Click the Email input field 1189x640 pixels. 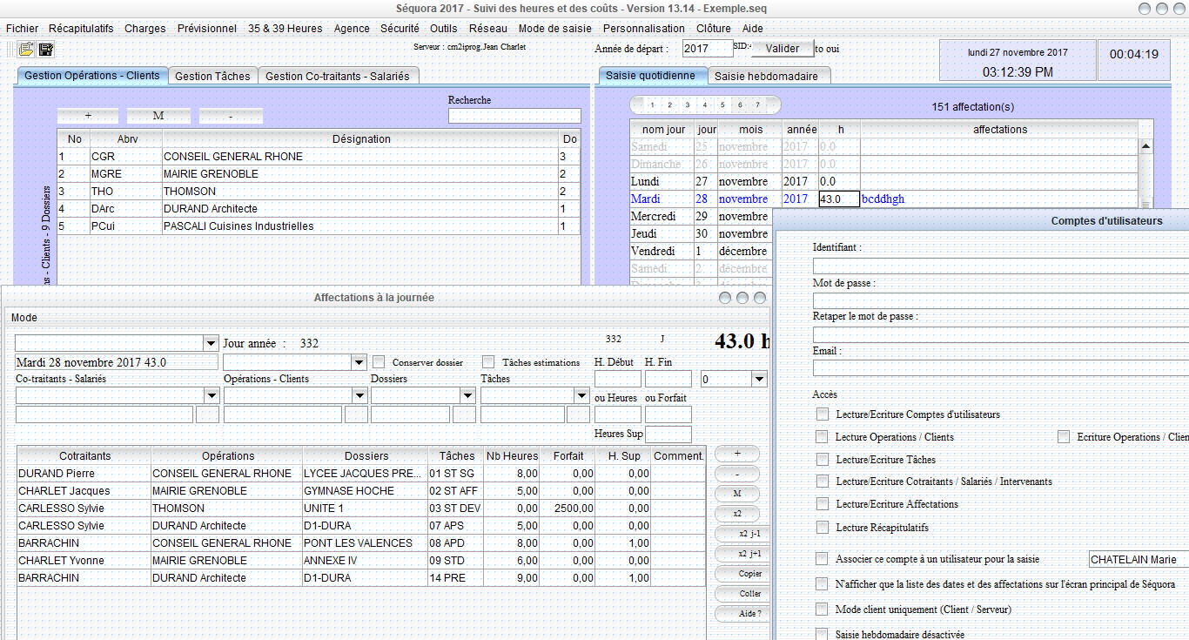[1001, 368]
